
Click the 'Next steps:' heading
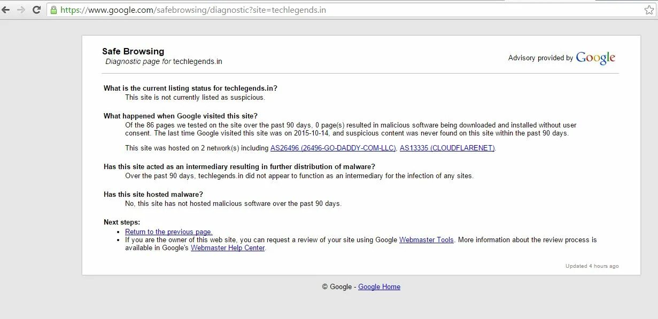click(122, 222)
